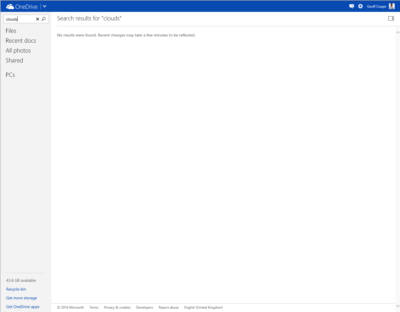Open Geoff Coupe account name menu
The image size is (400, 312).
376,6
